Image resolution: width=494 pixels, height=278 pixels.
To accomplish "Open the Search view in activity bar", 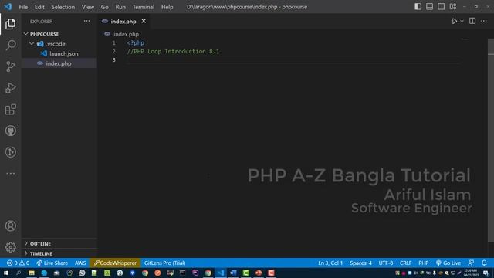I will (10, 45).
